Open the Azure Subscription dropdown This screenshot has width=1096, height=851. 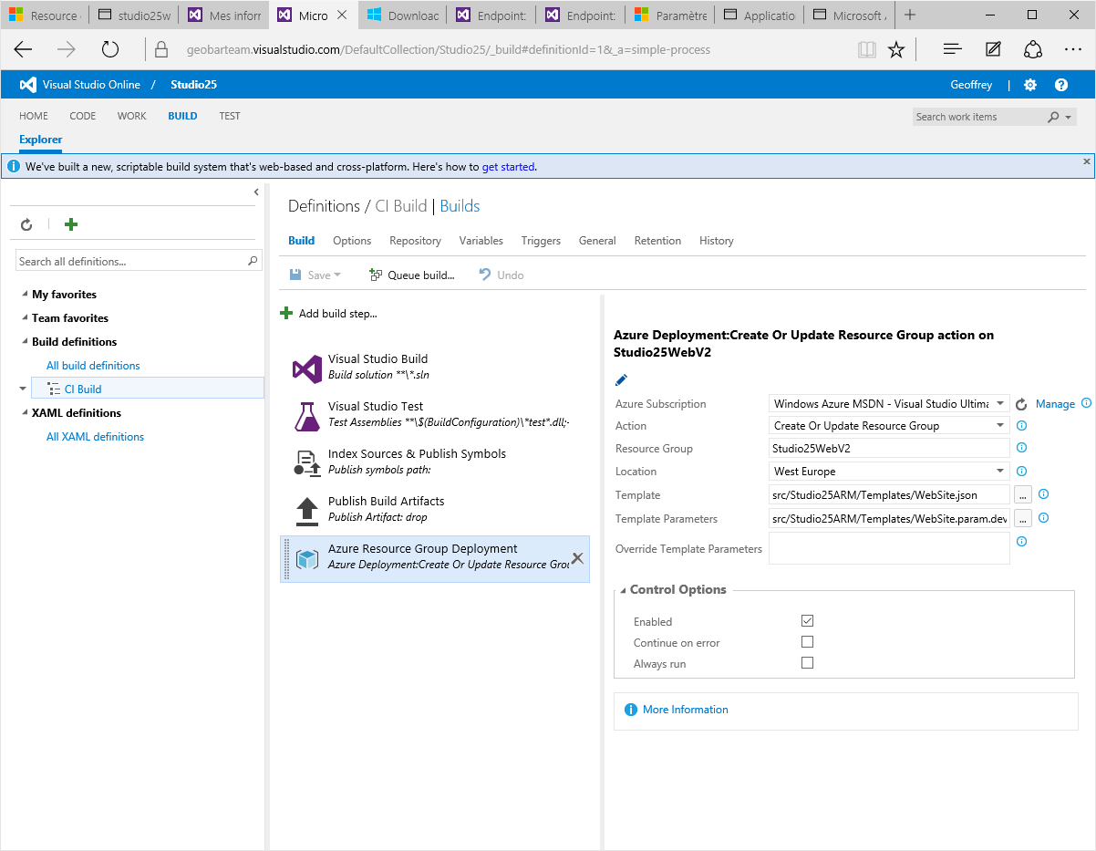(1000, 403)
